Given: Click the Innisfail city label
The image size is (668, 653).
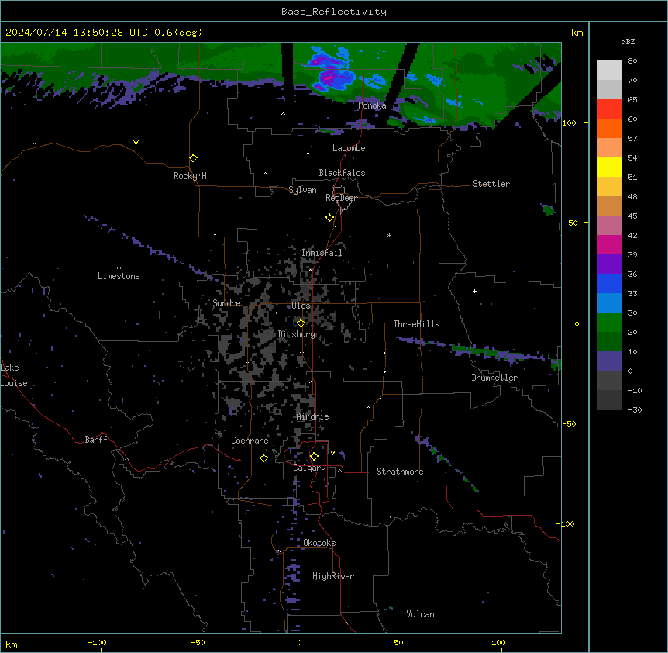Looking at the screenshot, I should [322, 253].
